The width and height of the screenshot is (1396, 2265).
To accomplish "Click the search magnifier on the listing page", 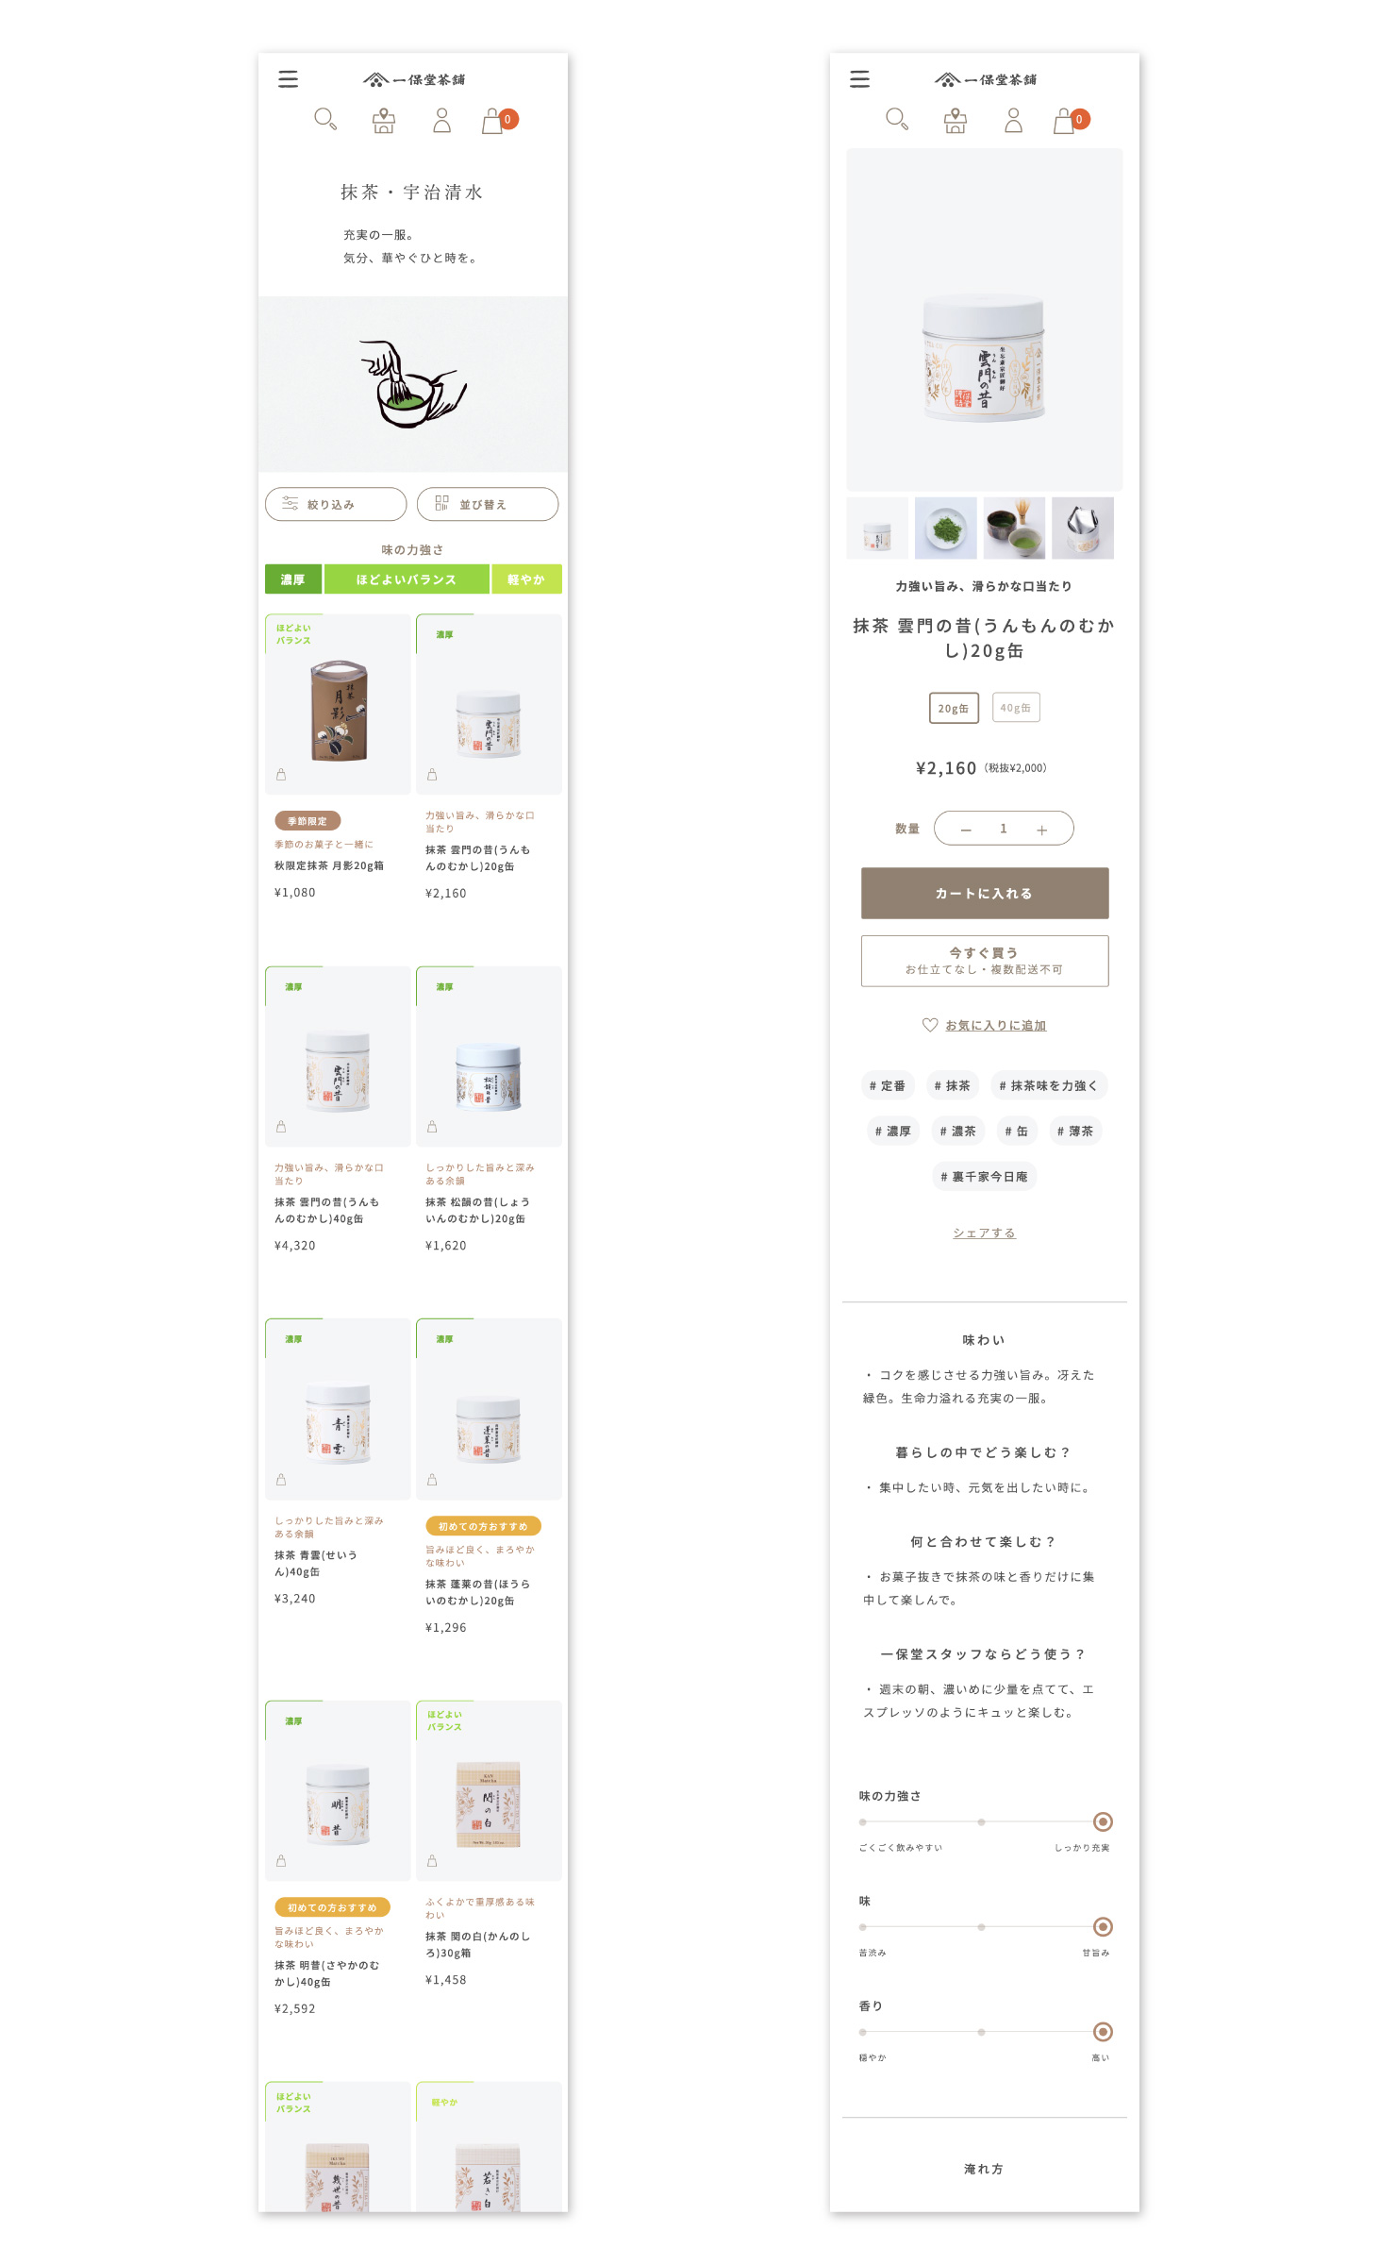I will [x=325, y=119].
